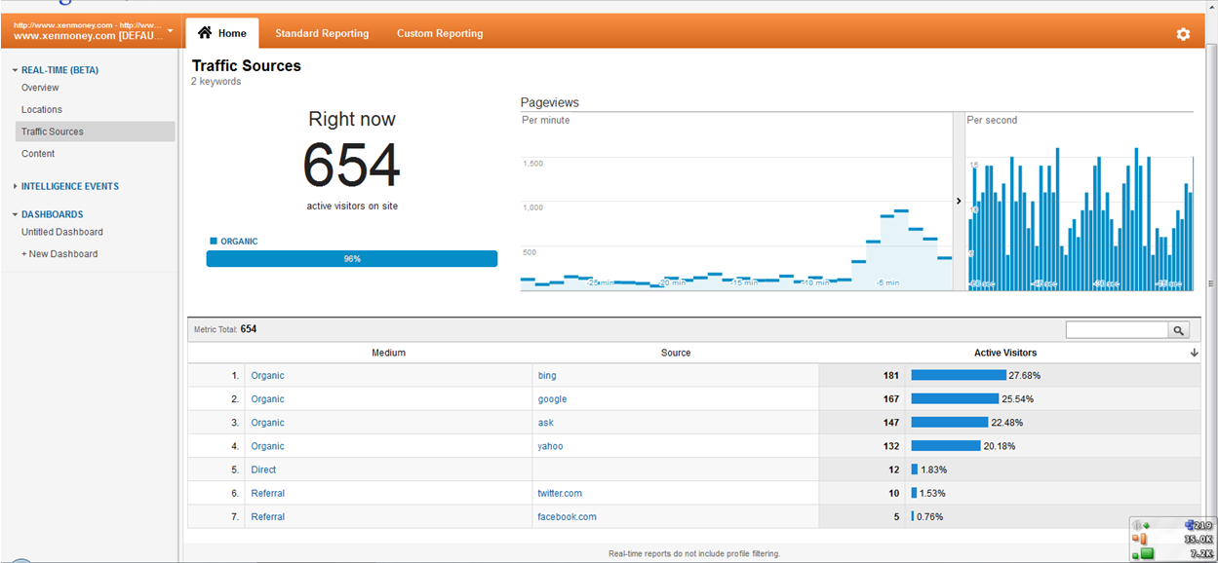1218x563 pixels.
Task: Click the arrow between pageview charts
Action: 959,202
